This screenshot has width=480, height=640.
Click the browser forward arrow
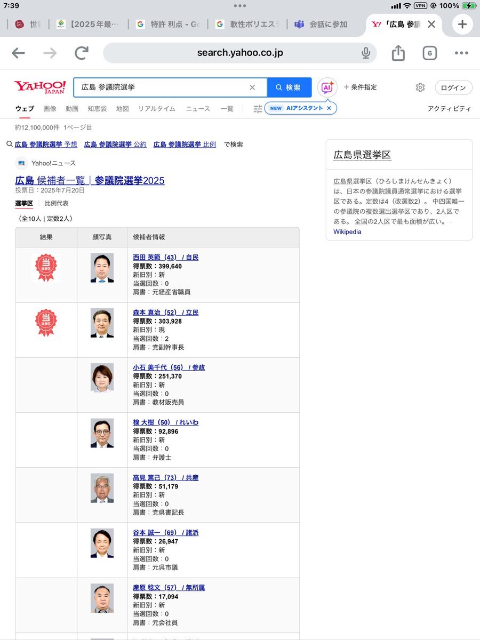point(50,53)
